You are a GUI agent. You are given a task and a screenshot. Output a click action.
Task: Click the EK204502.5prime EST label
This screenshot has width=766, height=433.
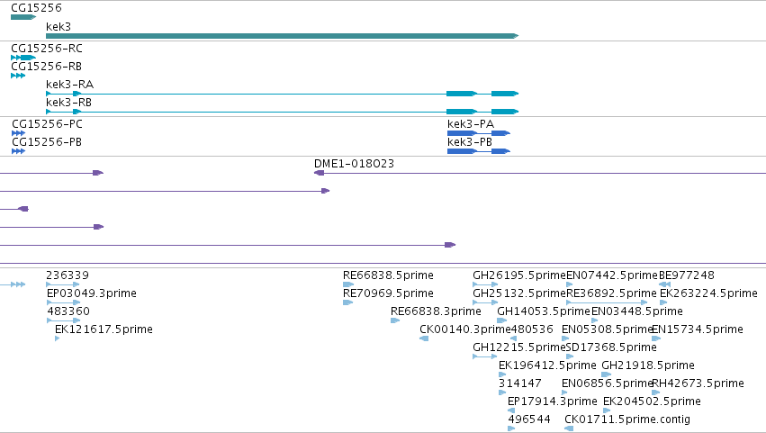(652, 401)
